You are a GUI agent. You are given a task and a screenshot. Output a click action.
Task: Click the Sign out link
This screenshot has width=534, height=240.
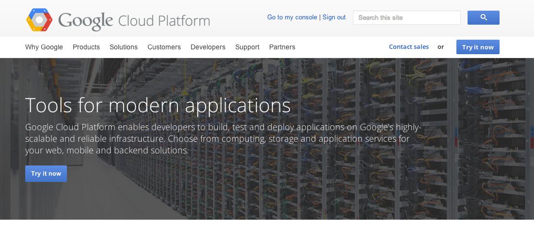(x=334, y=17)
